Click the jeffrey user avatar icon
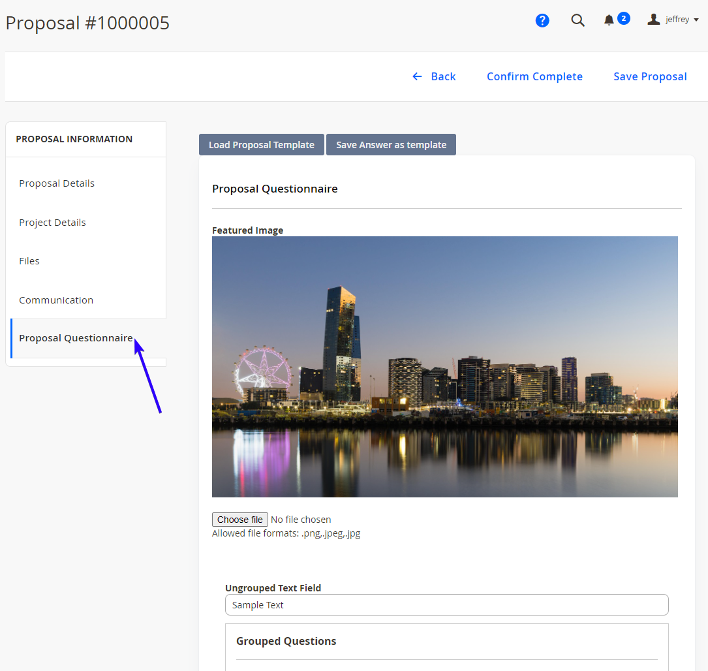The width and height of the screenshot is (708, 671). coord(653,20)
